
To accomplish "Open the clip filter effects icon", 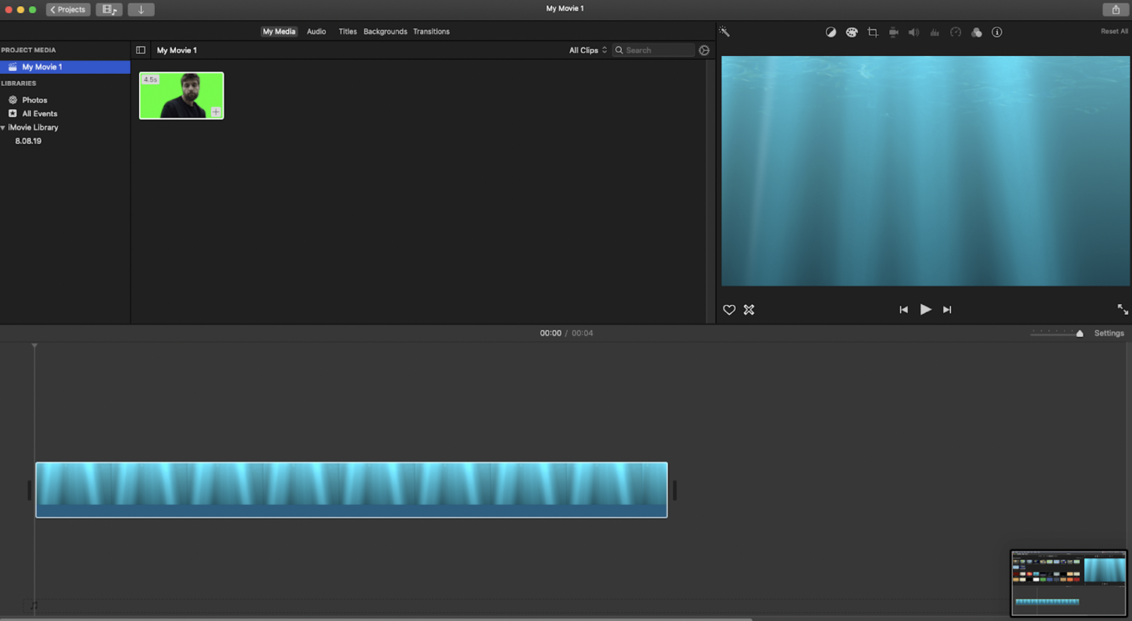I will (x=976, y=32).
